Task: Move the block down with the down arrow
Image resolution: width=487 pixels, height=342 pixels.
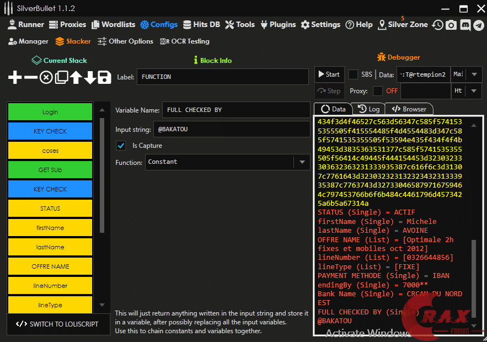Action: pos(90,77)
